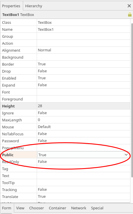Switch to the Hierarchy tab

click(34, 6)
